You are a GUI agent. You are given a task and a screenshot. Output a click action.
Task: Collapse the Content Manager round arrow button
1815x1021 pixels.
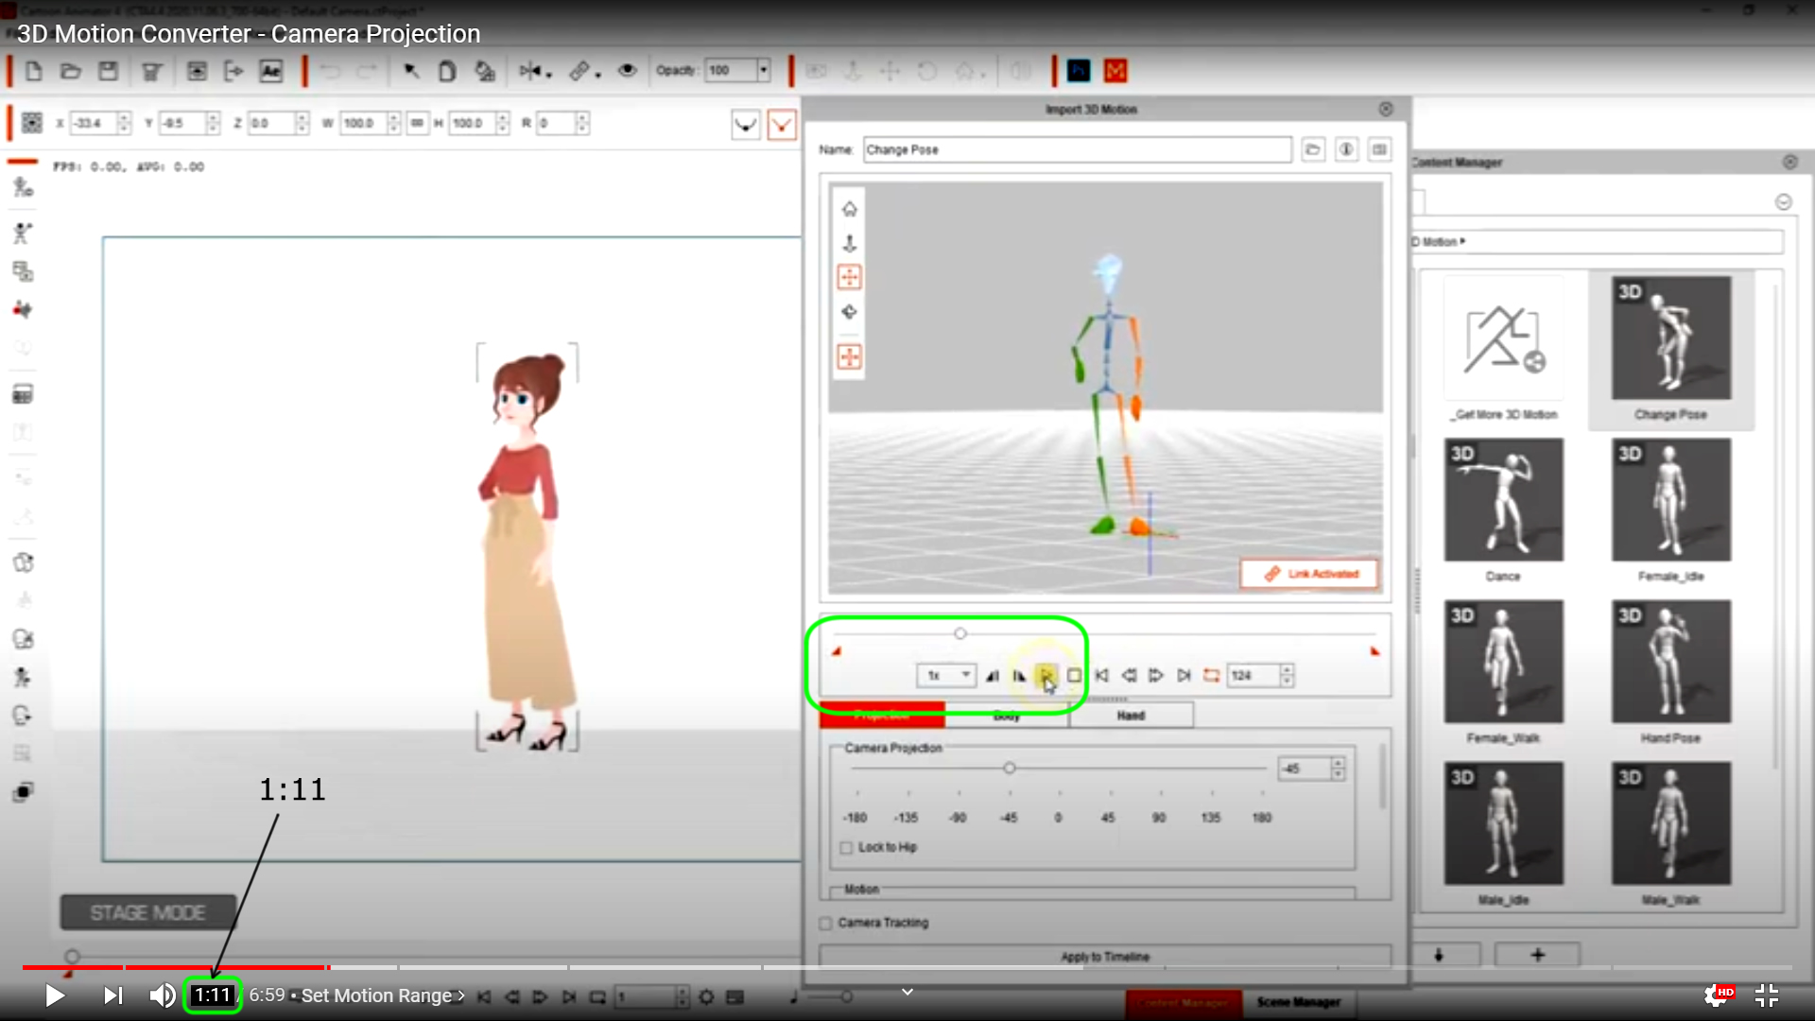click(x=1783, y=202)
